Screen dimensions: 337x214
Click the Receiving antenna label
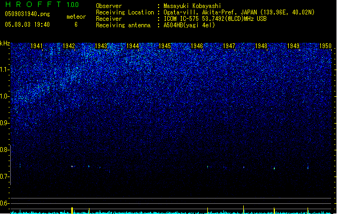tap(123, 25)
